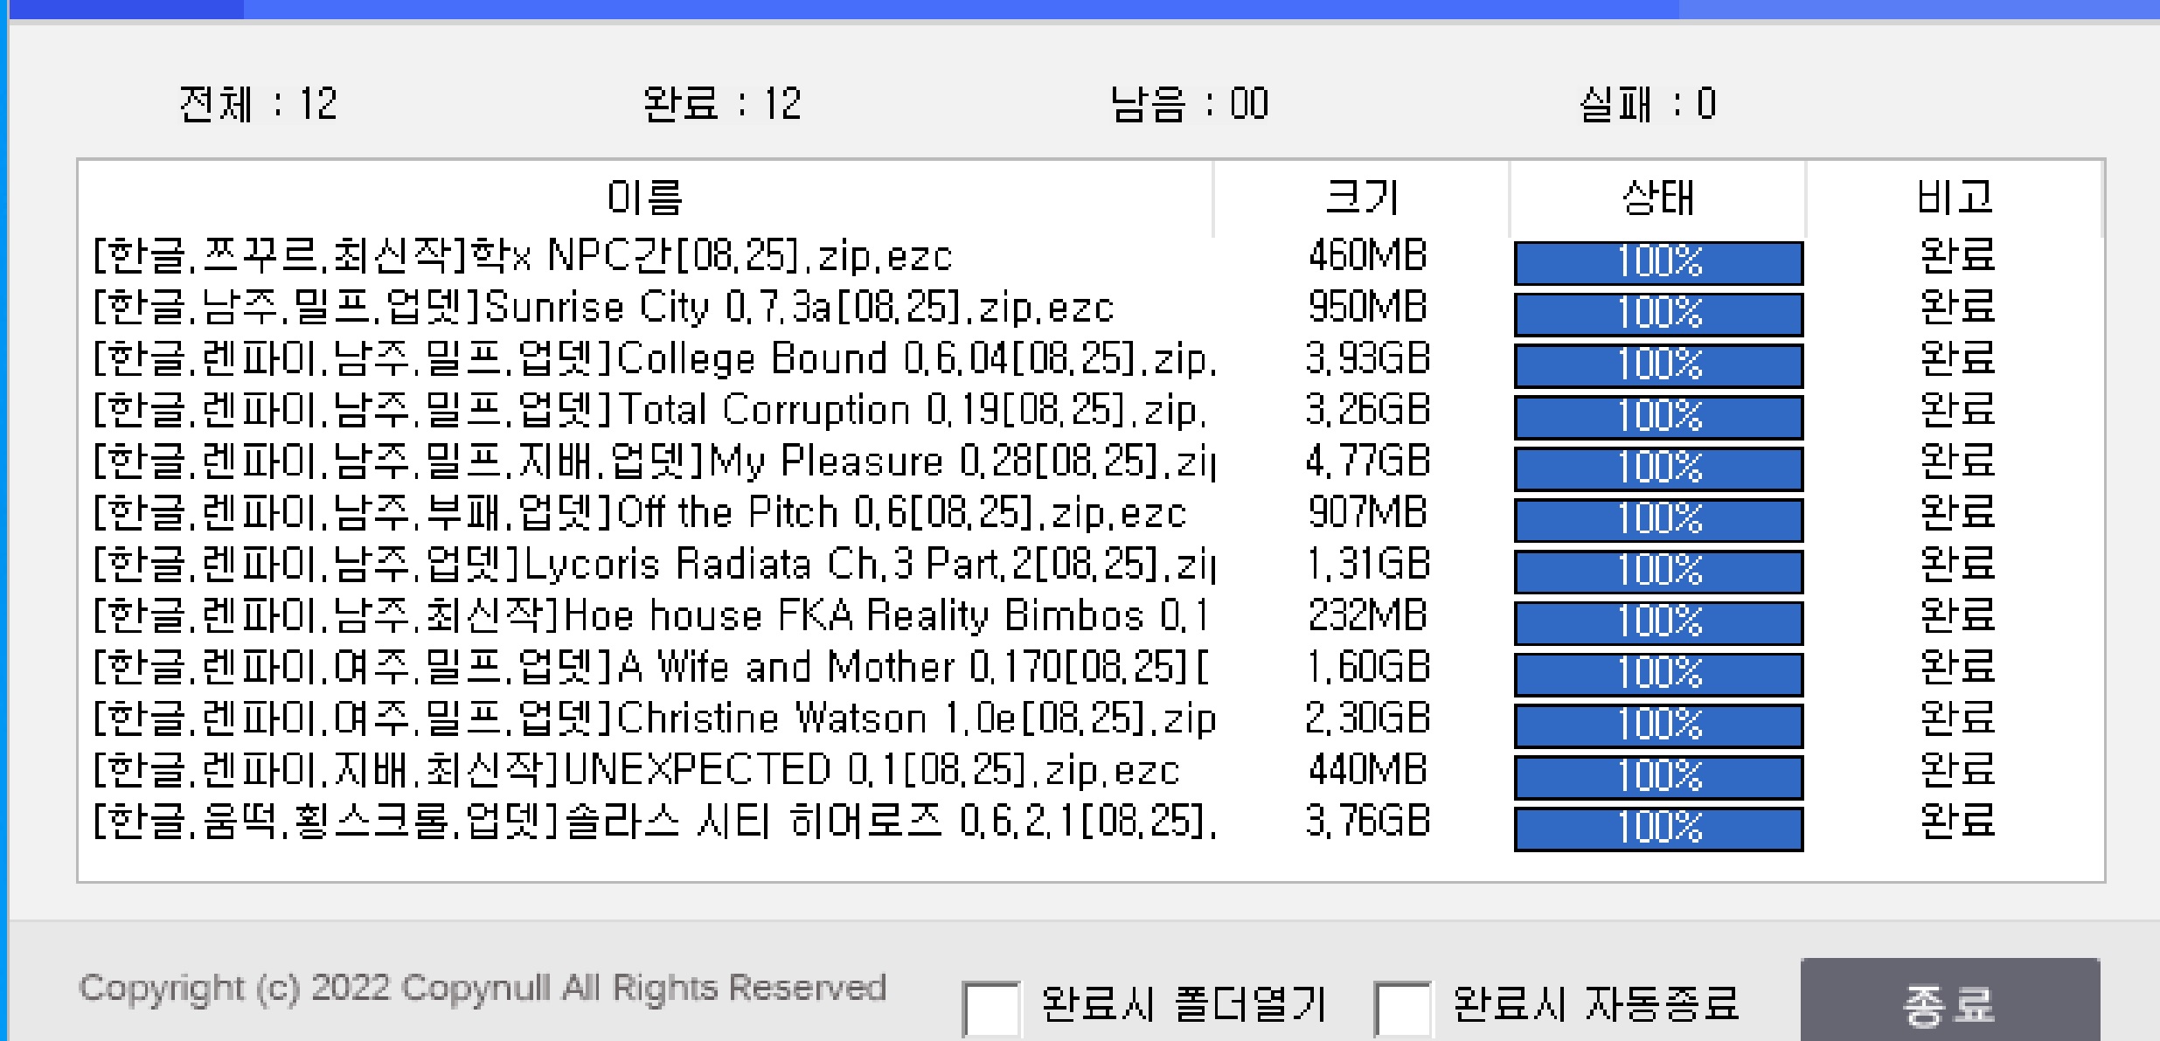This screenshot has width=2160, height=1041.
Task: Click the 완료 status for 950MB file
Action: click(x=1957, y=307)
